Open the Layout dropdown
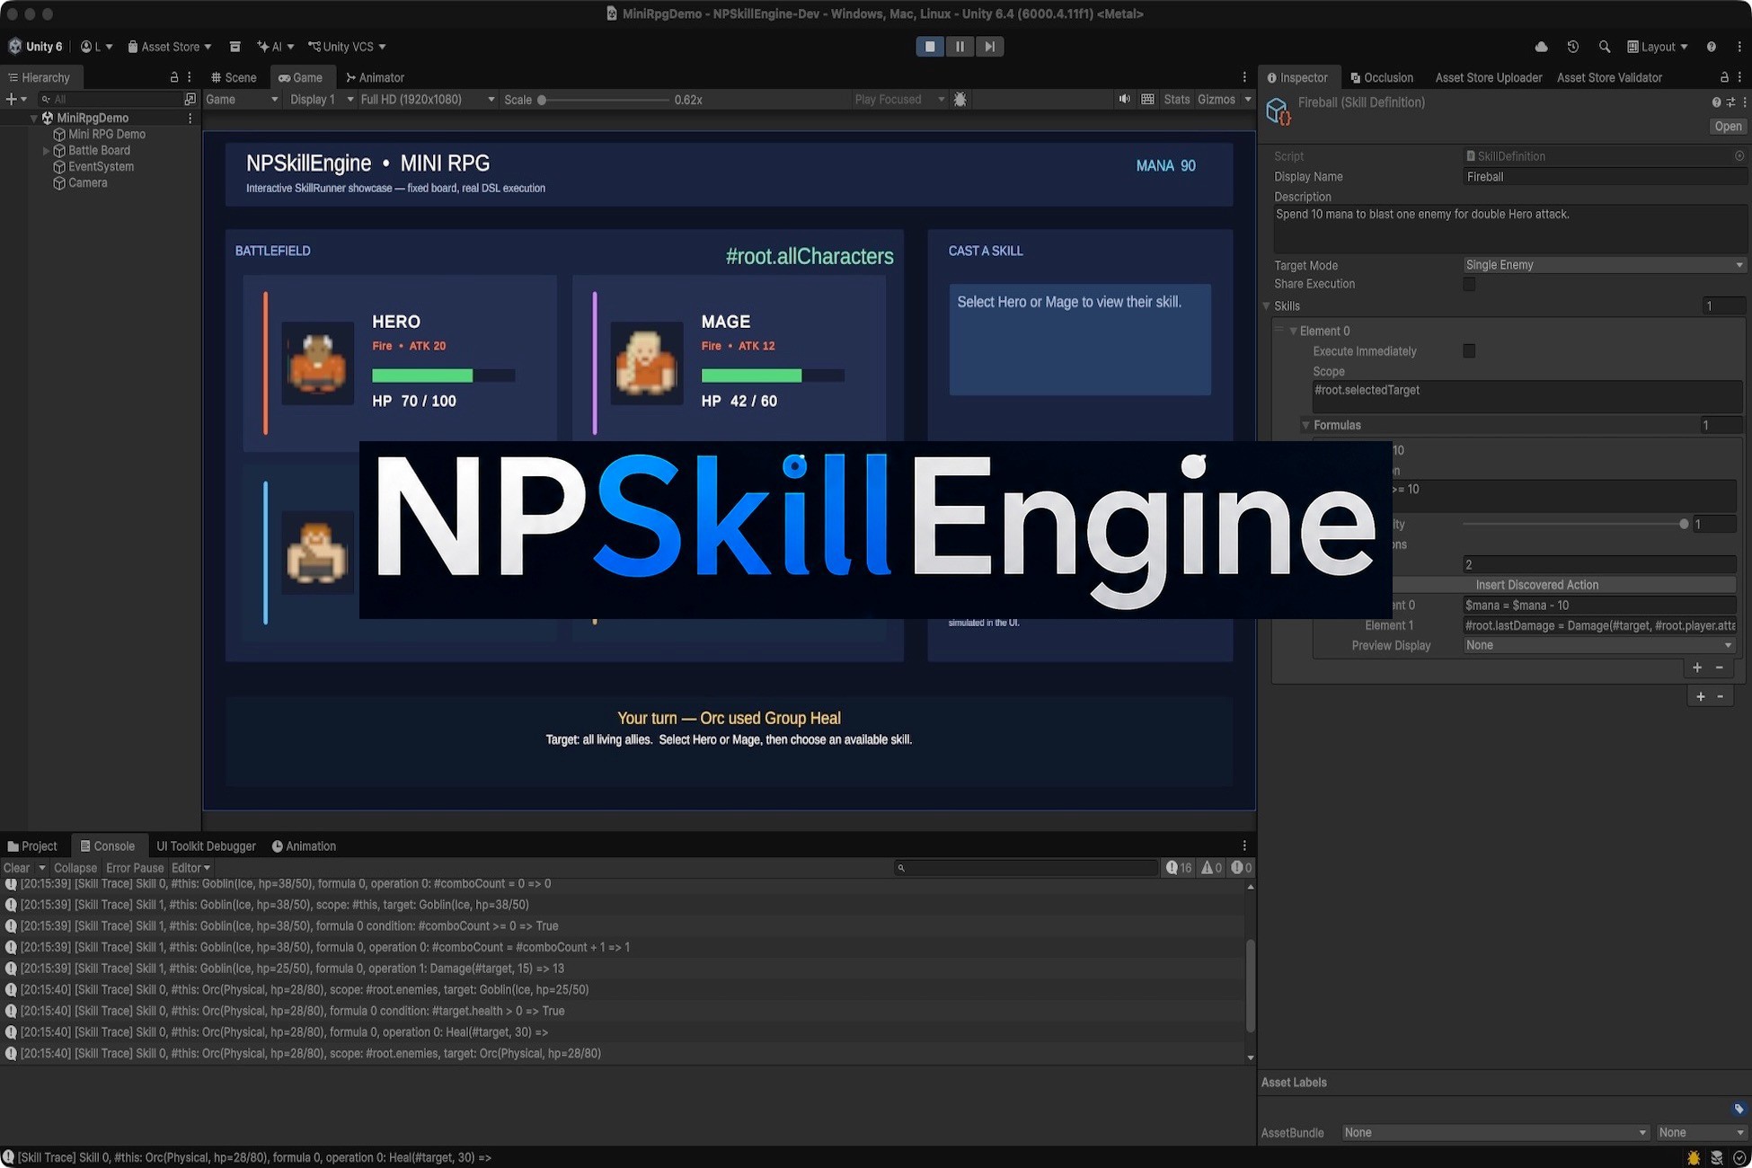This screenshot has width=1752, height=1168. click(1657, 47)
